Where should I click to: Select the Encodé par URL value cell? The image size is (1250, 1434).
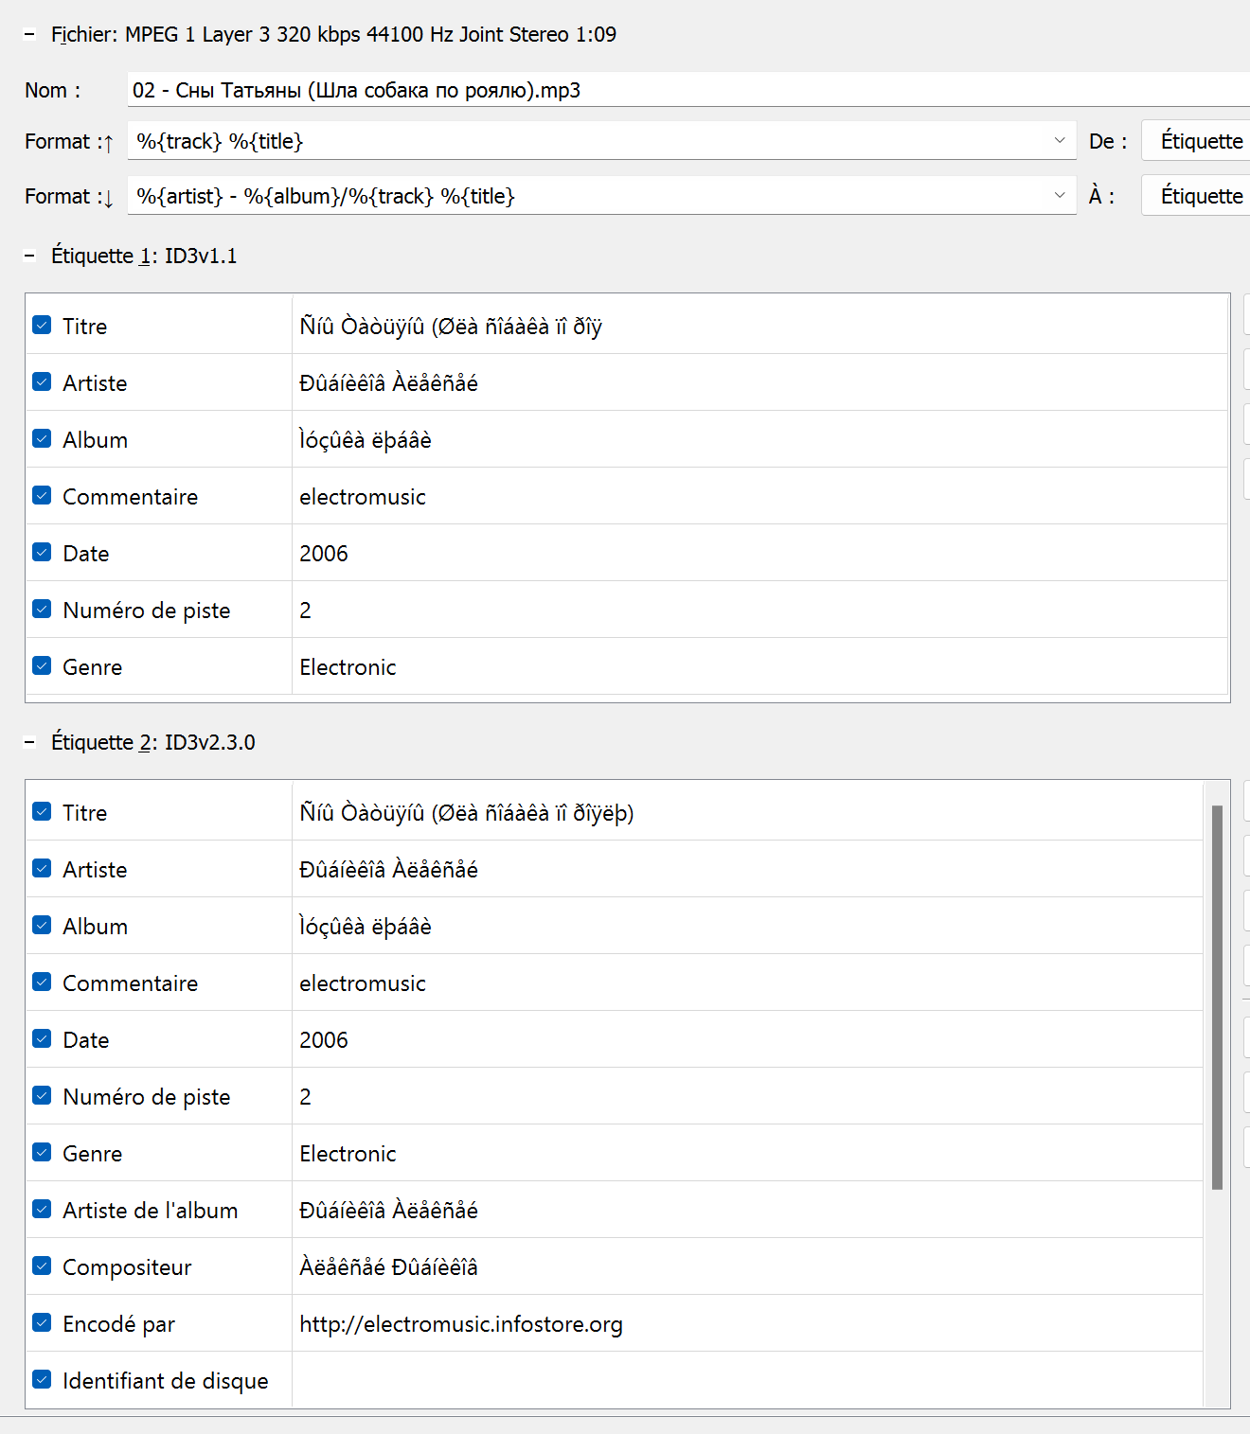click(x=747, y=1323)
